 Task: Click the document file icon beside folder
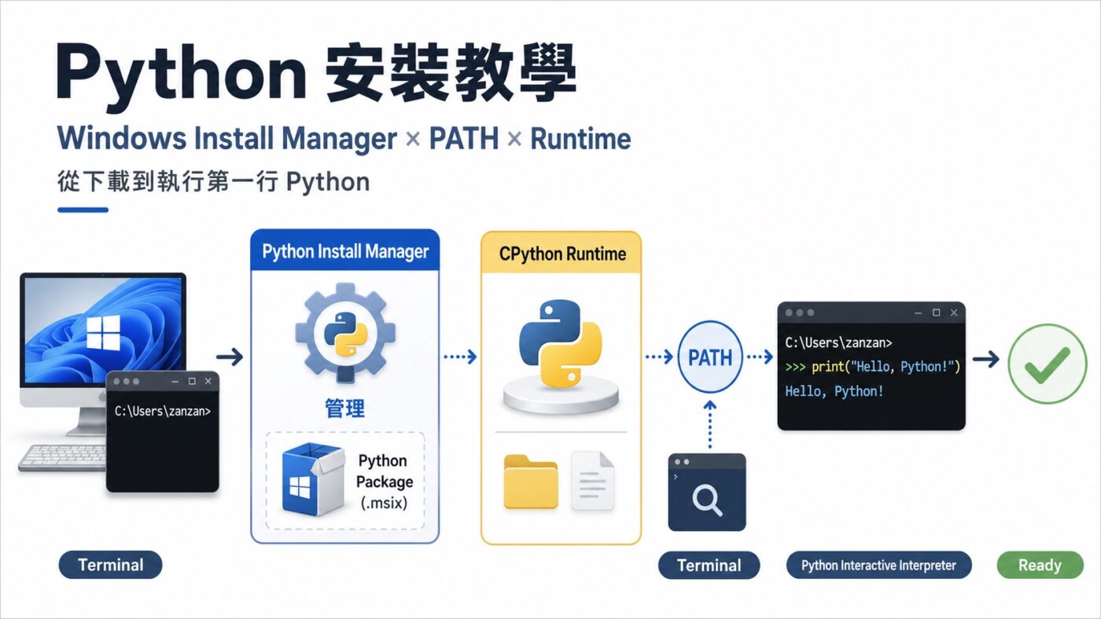(592, 481)
